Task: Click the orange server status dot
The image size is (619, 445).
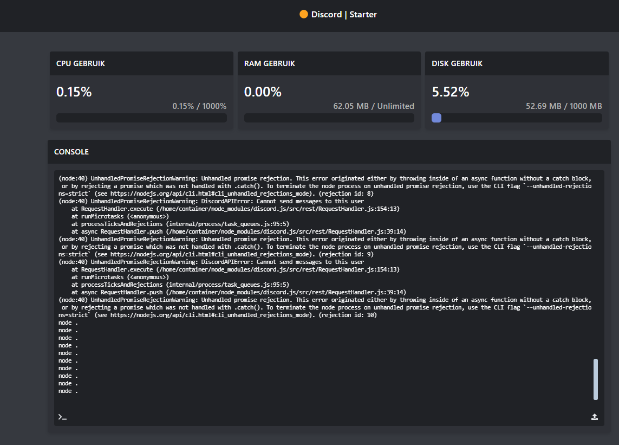Action: tap(304, 15)
